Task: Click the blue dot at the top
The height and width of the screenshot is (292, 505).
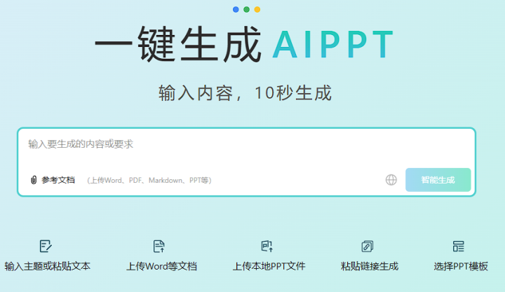Action: [x=236, y=10]
